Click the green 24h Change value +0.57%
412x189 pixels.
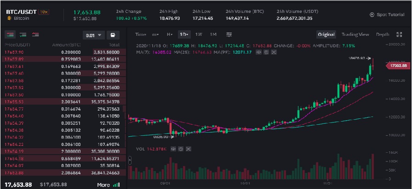coord(138,18)
